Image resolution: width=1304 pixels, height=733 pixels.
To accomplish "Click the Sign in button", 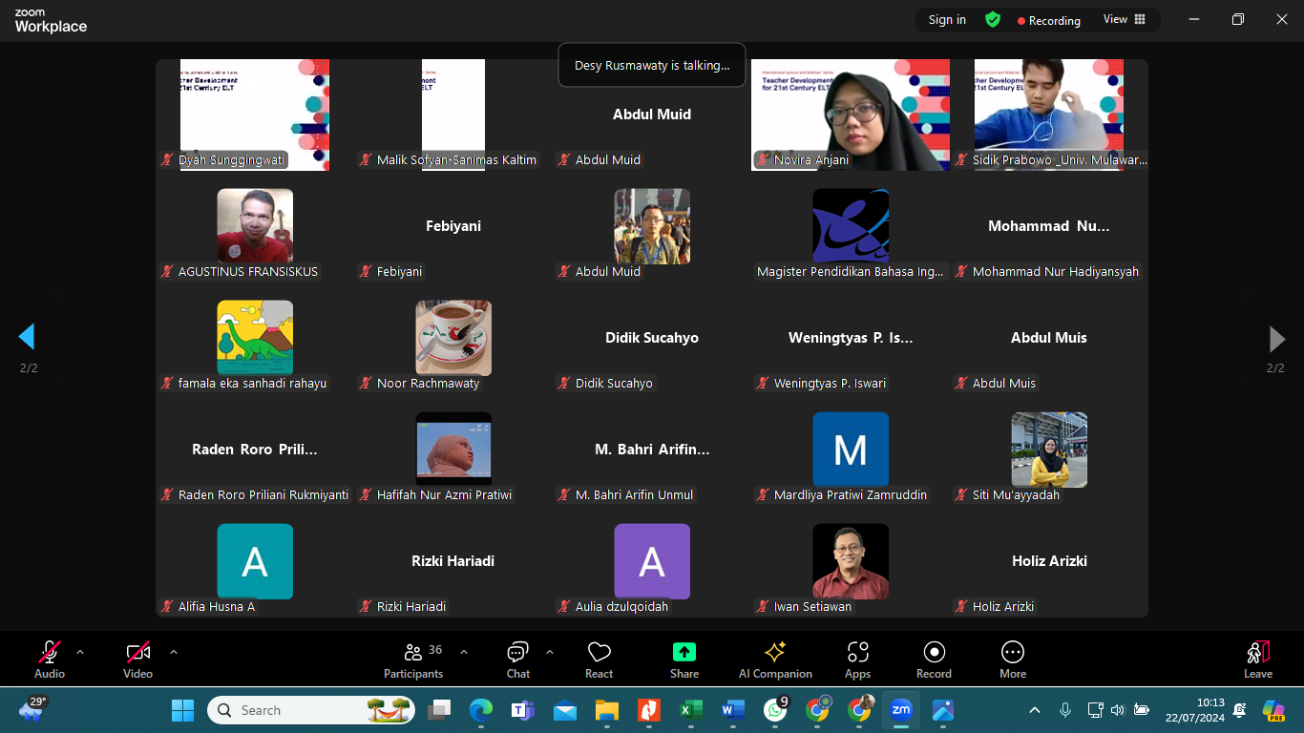I will click(x=947, y=19).
